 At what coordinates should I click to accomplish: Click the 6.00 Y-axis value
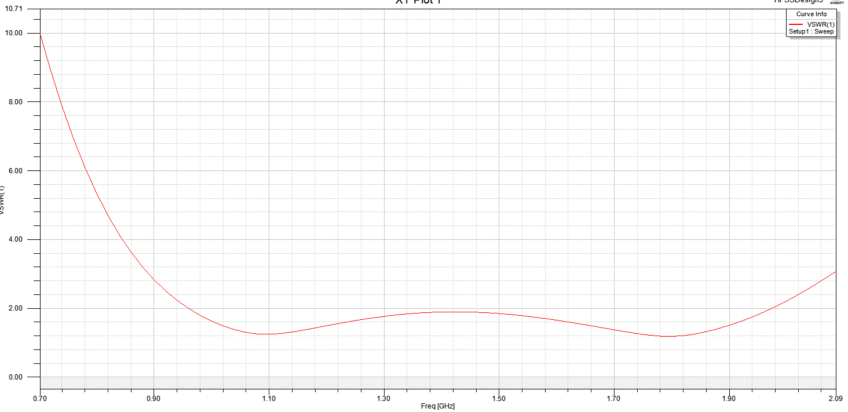(x=15, y=171)
